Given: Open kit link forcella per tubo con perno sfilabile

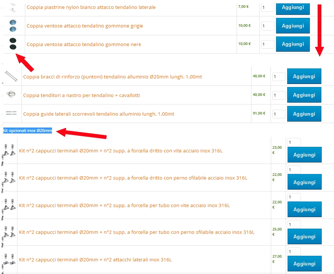Looking at the screenshot, I should (137, 232).
